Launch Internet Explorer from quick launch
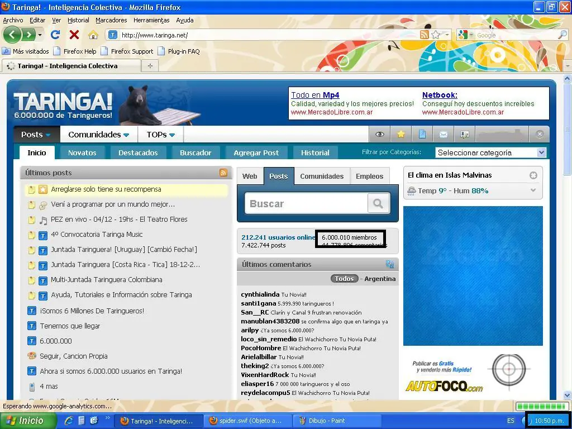 point(69,421)
